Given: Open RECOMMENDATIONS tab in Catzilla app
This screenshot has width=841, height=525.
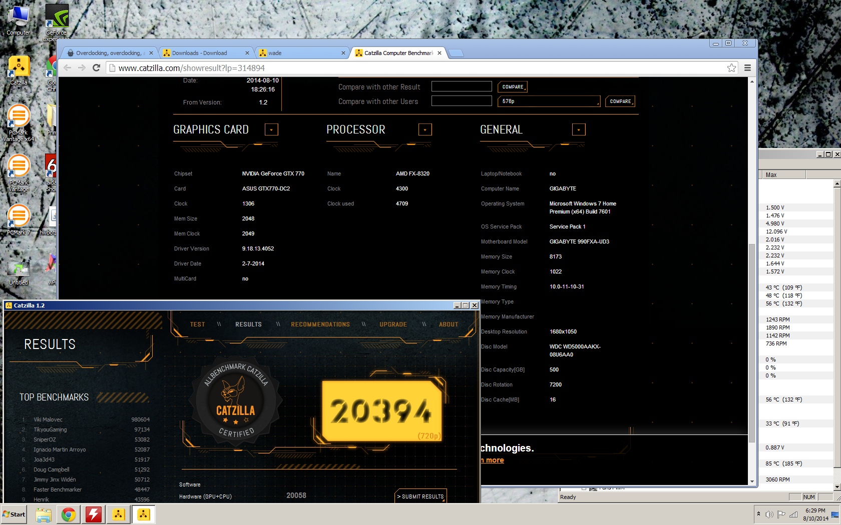Looking at the screenshot, I should click(x=320, y=324).
